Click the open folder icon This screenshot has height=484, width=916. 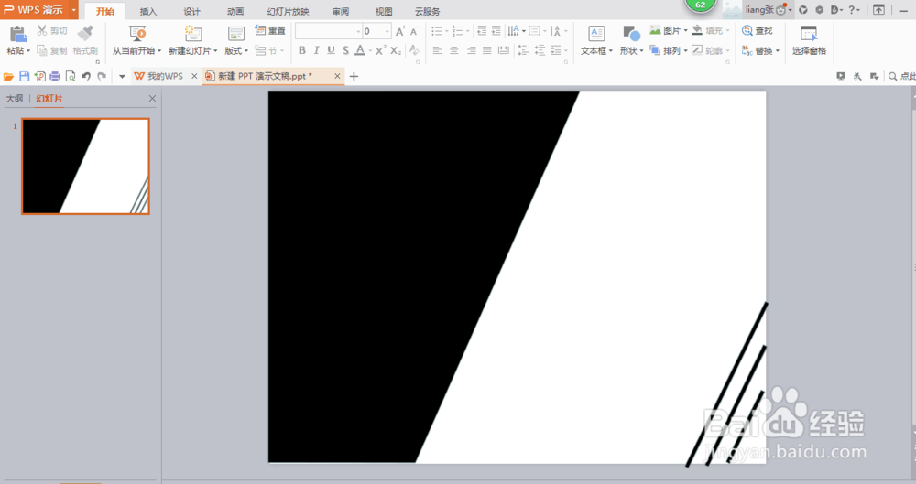pyautogui.click(x=8, y=77)
